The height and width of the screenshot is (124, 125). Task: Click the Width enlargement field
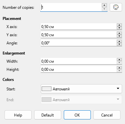[79, 61]
